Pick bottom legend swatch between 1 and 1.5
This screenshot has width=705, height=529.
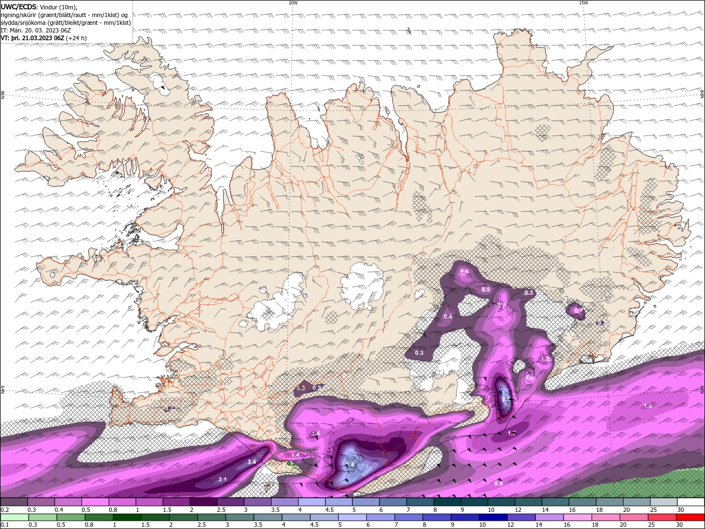pyautogui.click(x=127, y=517)
